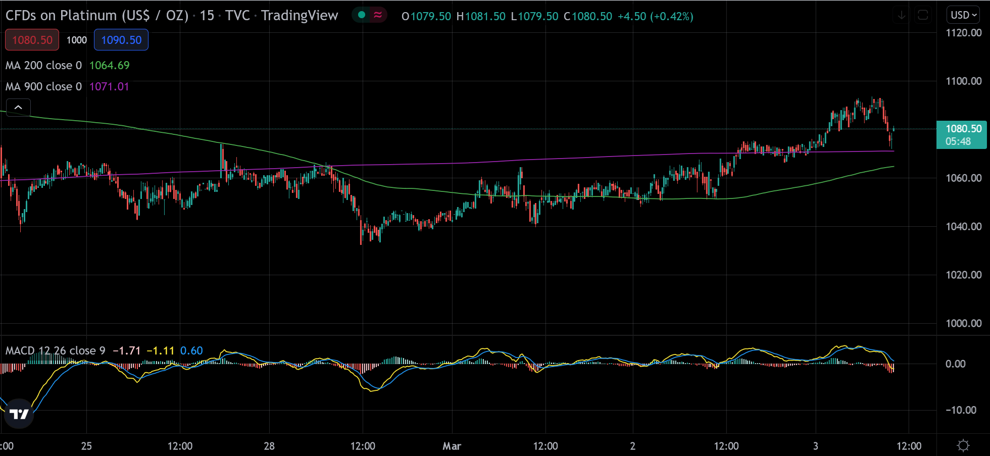This screenshot has width=990, height=456.
Task: Click MACD value -1.11 in yellow
Action: [160, 350]
